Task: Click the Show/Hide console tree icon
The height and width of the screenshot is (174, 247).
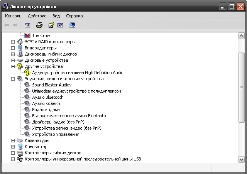Action: [x=27, y=25]
